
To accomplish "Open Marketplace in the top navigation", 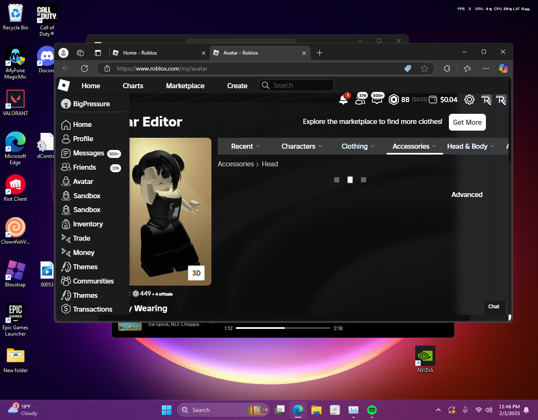I will [x=185, y=86].
